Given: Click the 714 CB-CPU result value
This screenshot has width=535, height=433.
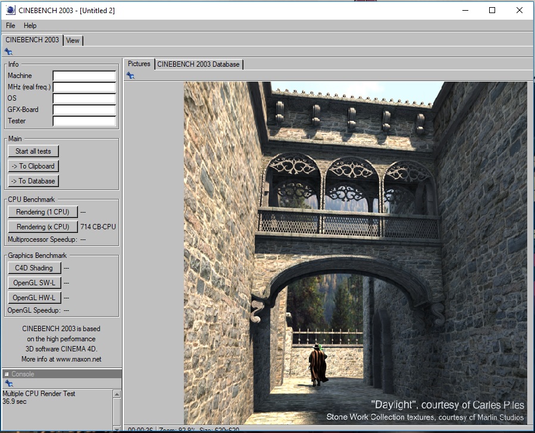Looking at the screenshot, I should click(98, 227).
